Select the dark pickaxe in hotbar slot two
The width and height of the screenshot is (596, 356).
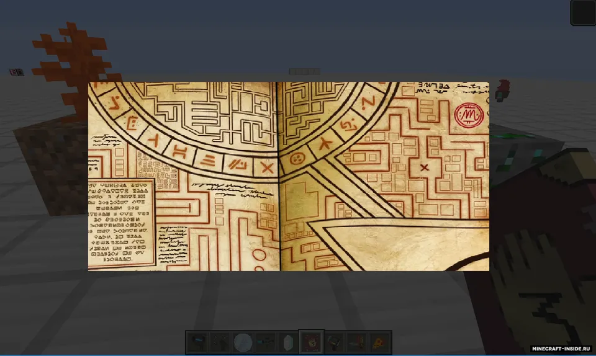(220, 342)
